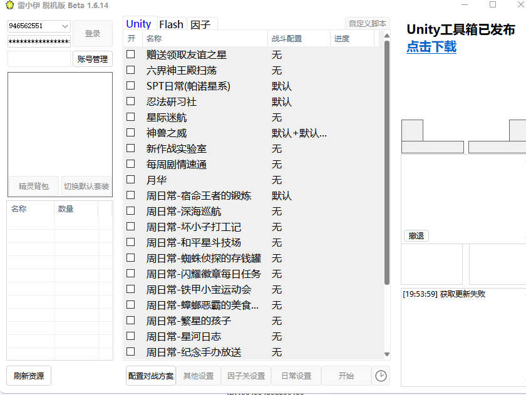
Task: Click 刷新资源 to refresh resources
Action: tap(28, 376)
